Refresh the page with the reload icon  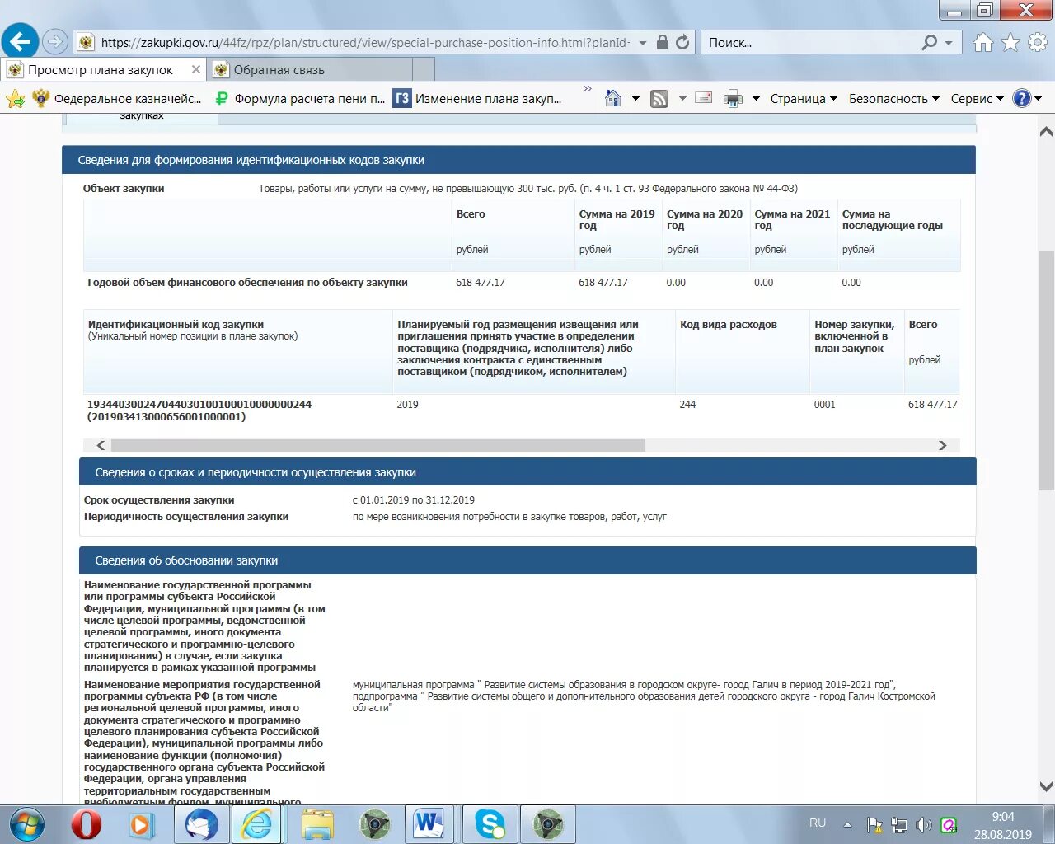coord(682,42)
